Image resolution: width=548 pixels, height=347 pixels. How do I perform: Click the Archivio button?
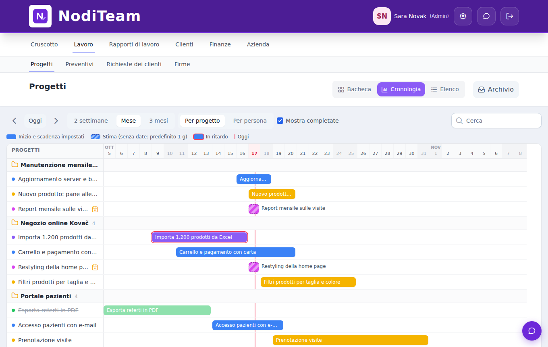point(496,90)
